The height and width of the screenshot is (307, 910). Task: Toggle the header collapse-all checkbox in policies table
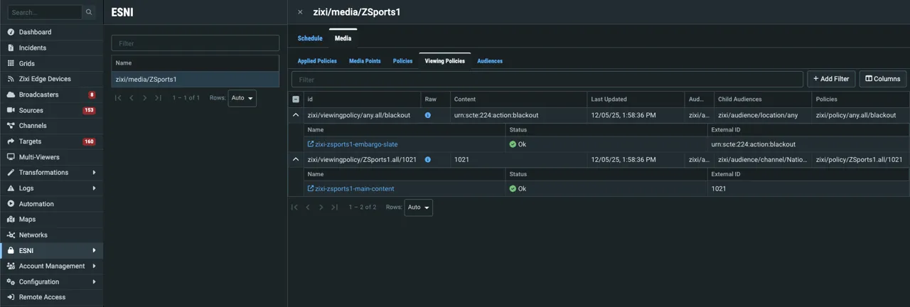tap(296, 99)
